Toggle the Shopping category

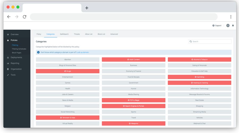tap(199, 106)
